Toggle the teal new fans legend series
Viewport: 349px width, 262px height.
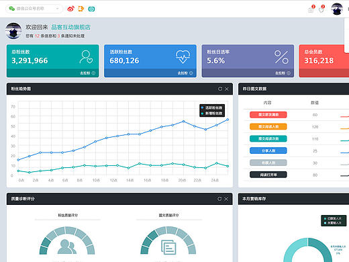point(211,114)
